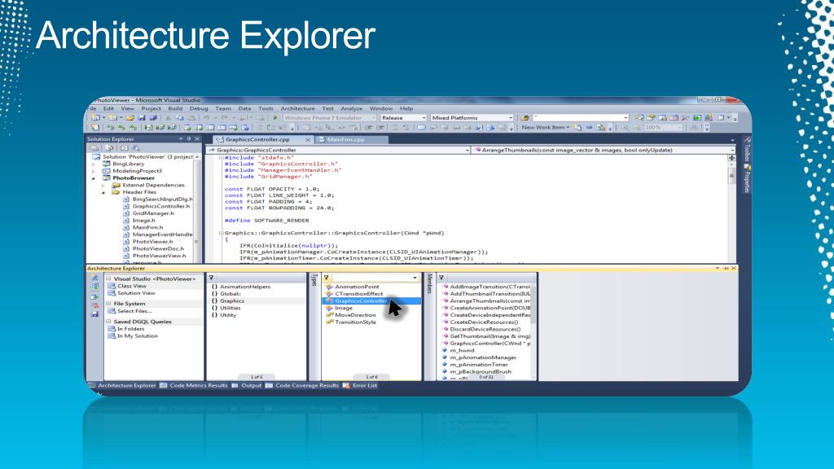834x469 pixels.
Task: Expand the External Dependencies folder
Action: [103, 185]
